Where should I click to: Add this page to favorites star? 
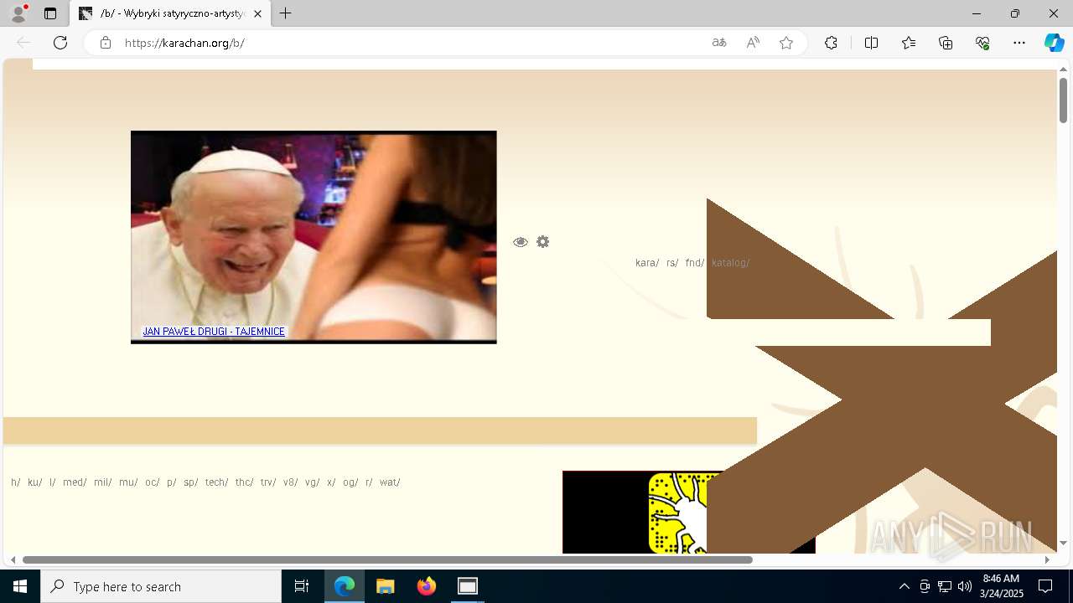tap(786, 43)
